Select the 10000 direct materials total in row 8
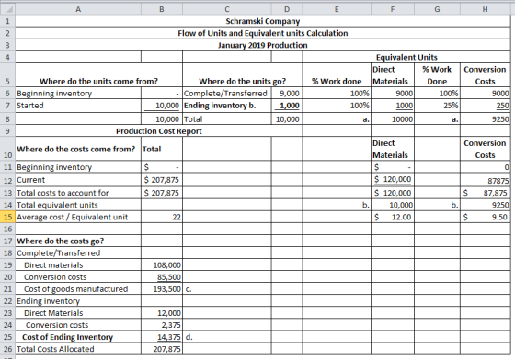This screenshot has height=359, width=515. (393, 119)
